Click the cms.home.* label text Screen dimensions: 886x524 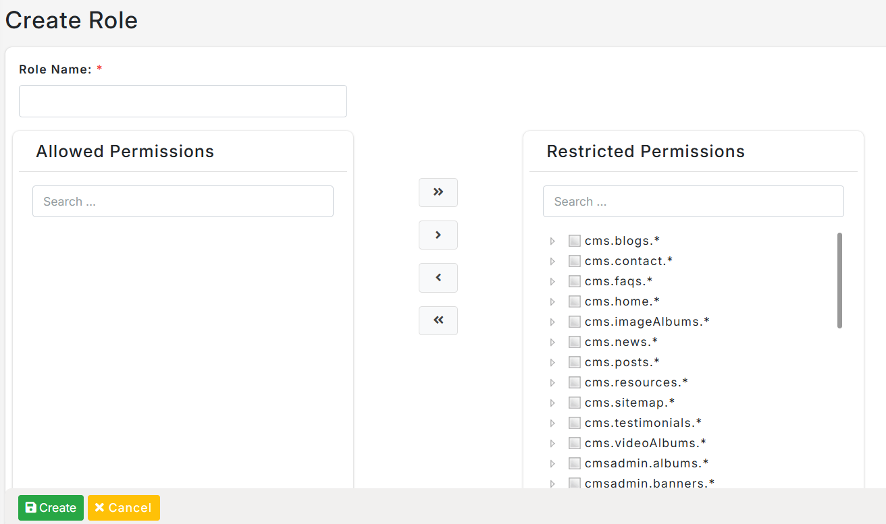[x=622, y=301]
